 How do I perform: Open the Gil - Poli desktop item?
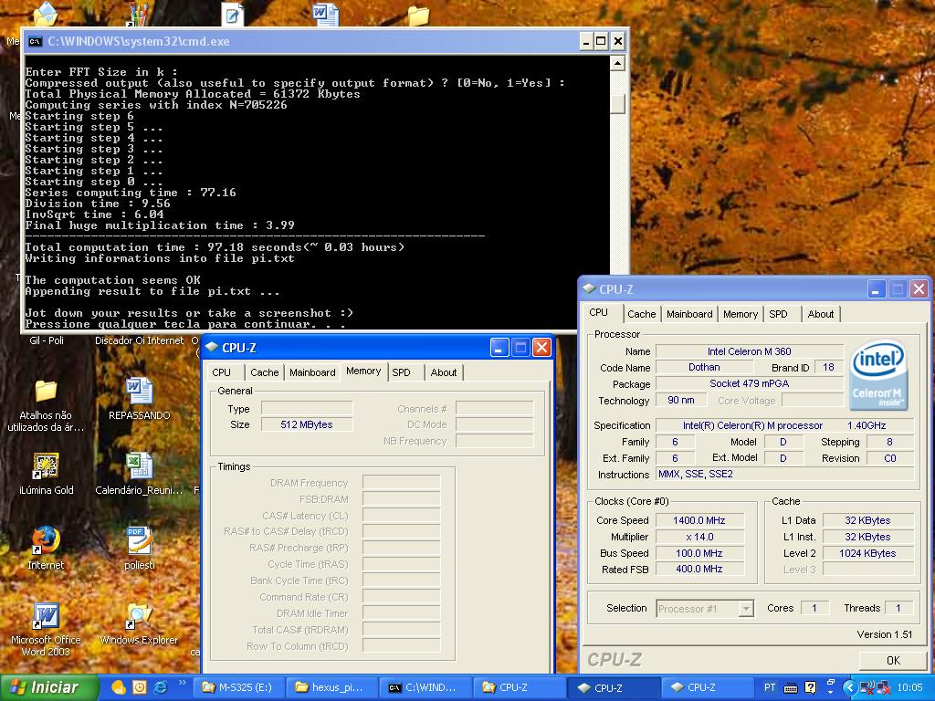click(47, 340)
